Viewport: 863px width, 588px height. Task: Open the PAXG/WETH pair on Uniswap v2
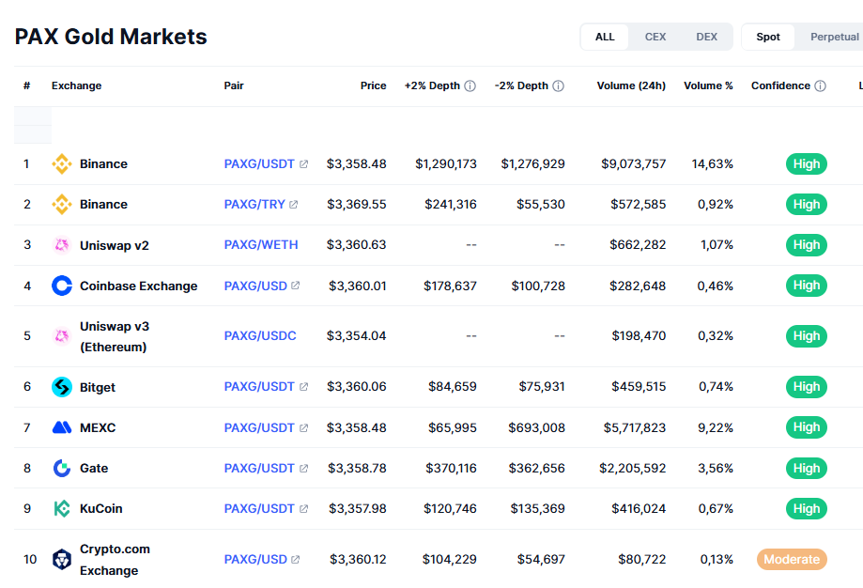coord(261,245)
